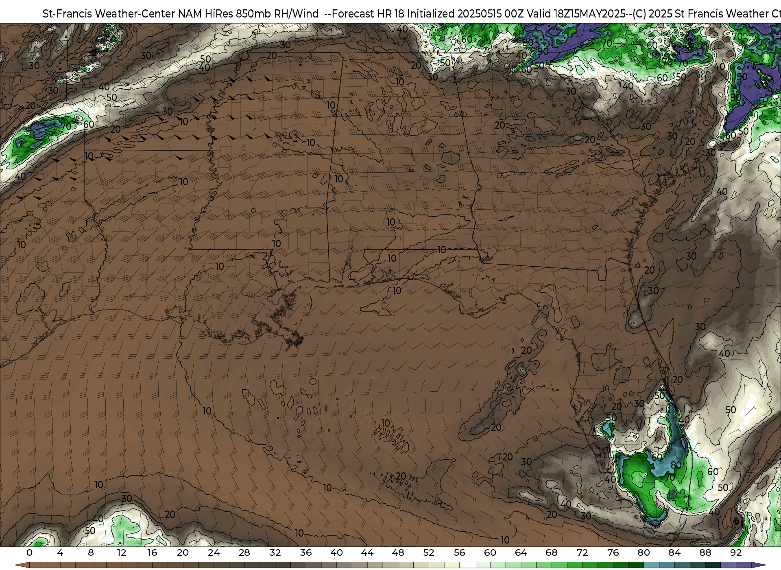Click the colorbar label "88"
This screenshot has height=570, width=781.
click(x=705, y=552)
